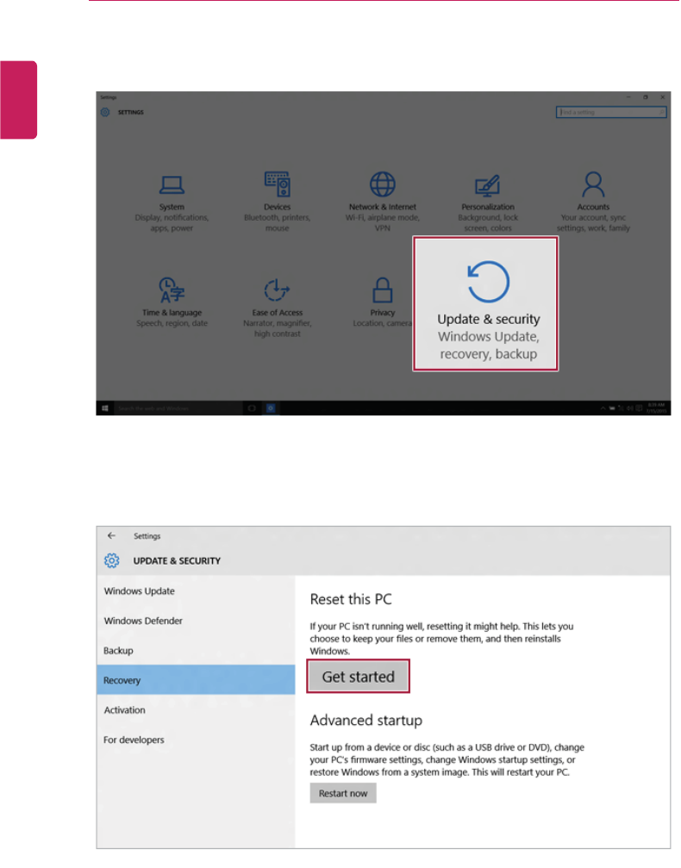Viewport: 681px width, 868px height.
Task: Select Recovery in the sidebar
Action: [196, 680]
